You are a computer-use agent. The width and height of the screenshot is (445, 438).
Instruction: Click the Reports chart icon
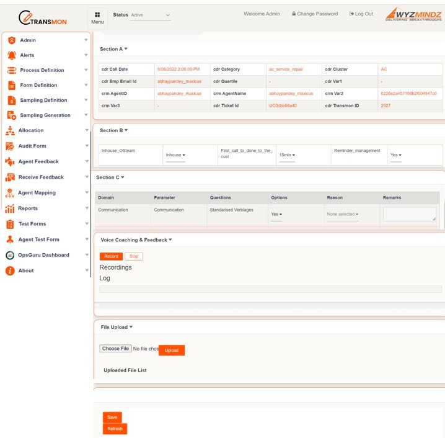(10, 208)
